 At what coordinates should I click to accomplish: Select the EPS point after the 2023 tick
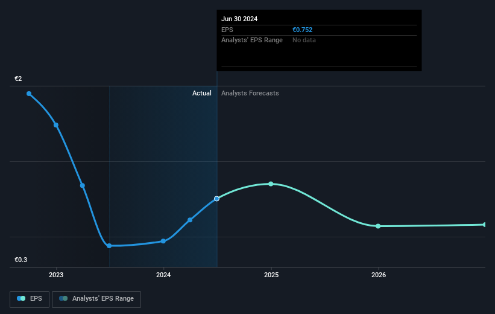click(x=83, y=185)
